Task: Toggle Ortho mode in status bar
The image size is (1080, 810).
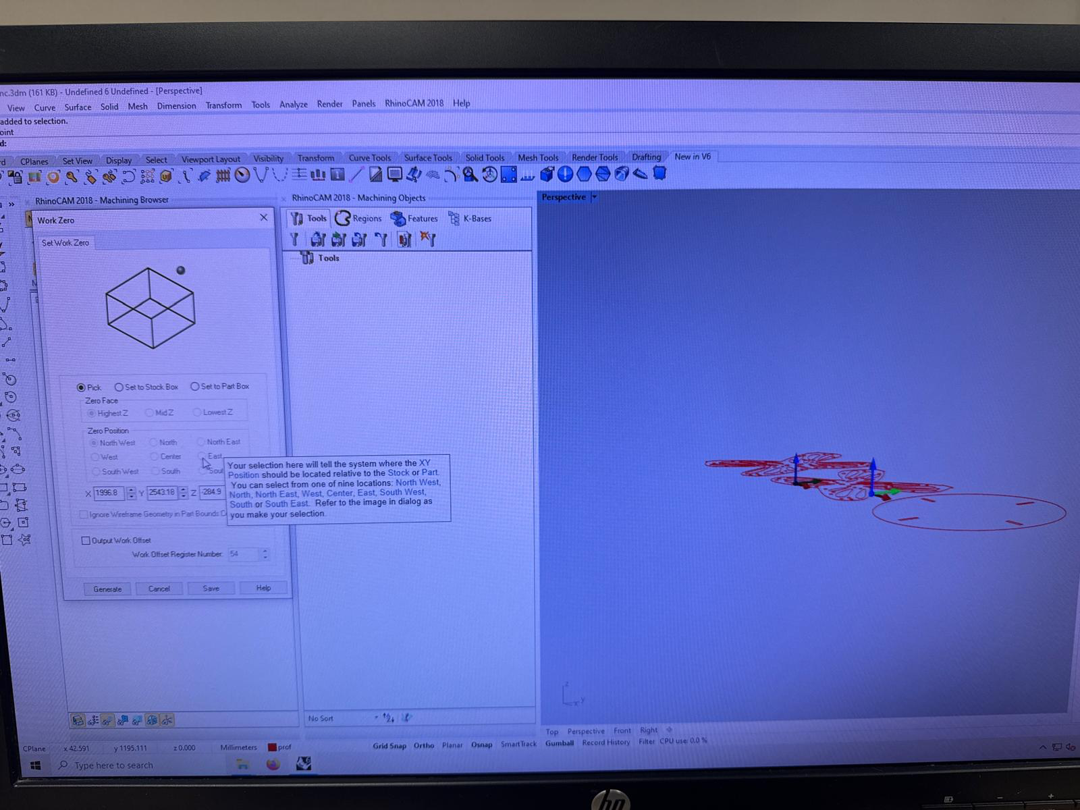Action: pyautogui.click(x=424, y=745)
